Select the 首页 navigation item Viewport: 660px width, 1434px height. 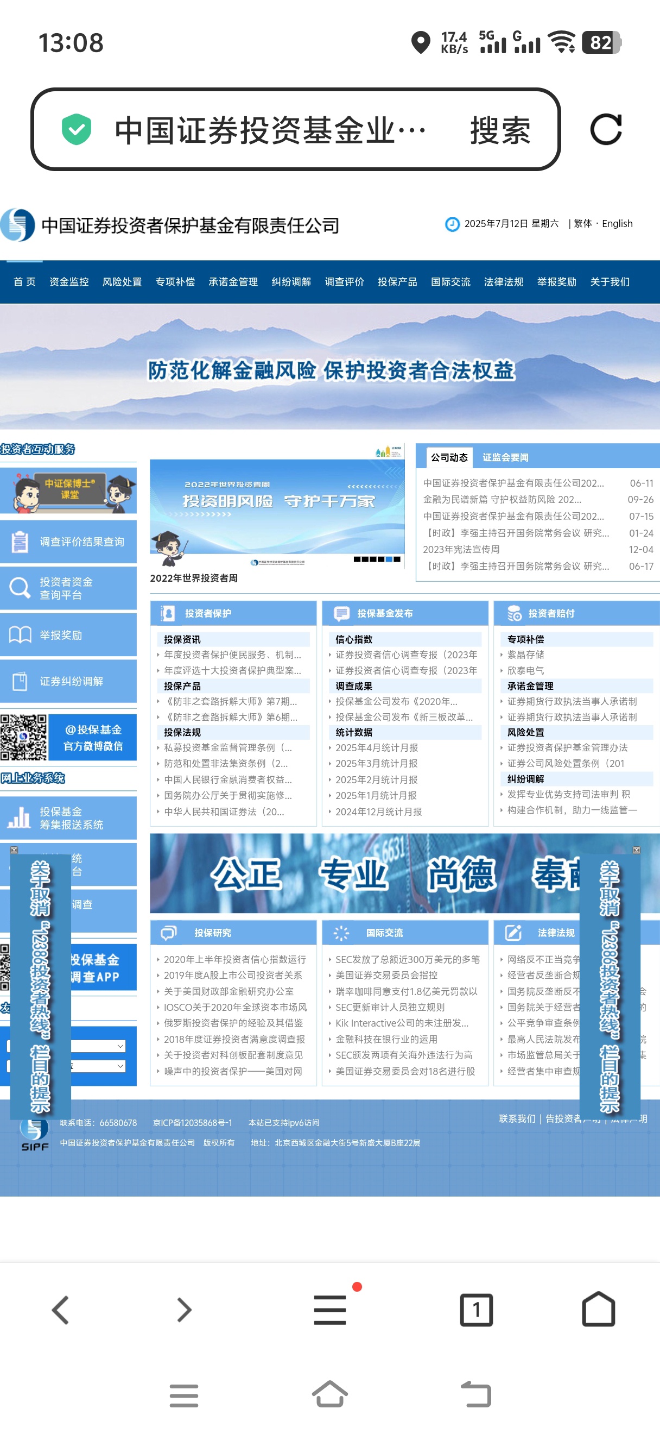[x=24, y=282]
